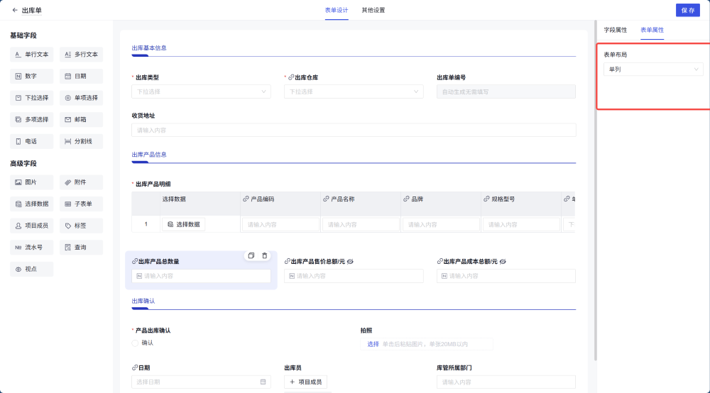Image resolution: width=710 pixels, height=393 pixels.
Task: Open the 表单布局 layout dropdown
Action: [652, 70]
